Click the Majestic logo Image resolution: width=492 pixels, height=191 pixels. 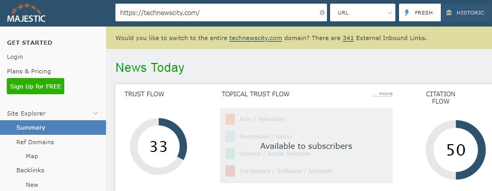coord(26,13)
